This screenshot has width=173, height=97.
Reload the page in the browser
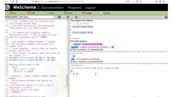click(13, 2)
